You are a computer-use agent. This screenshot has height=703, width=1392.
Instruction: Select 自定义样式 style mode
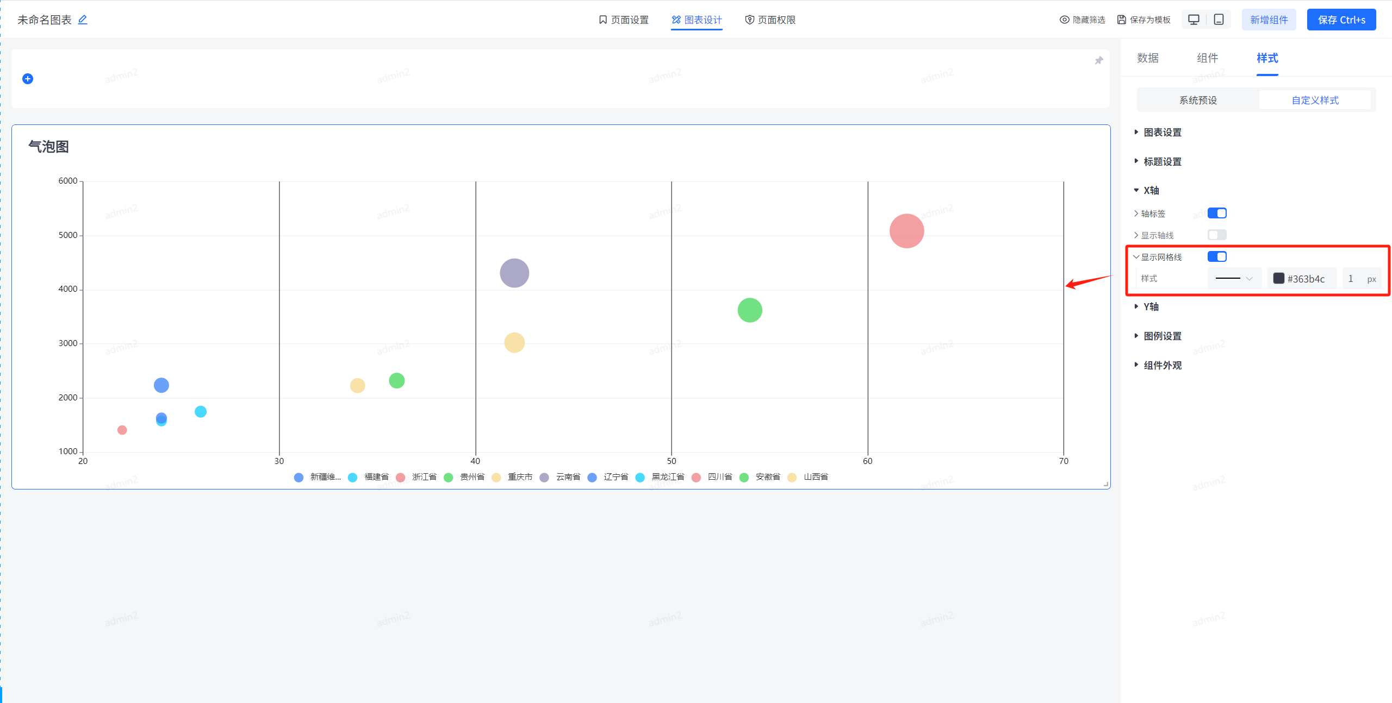pos(1315,100)
